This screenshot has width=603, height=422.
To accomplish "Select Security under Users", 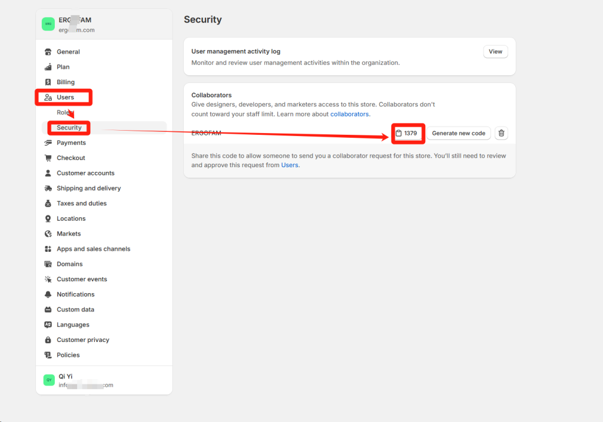I will [x=69, y=128].
